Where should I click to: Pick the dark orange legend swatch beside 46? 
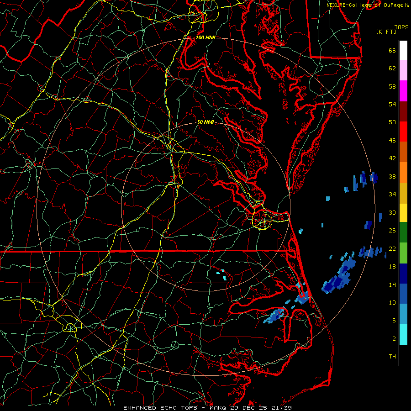click(403, 152)
